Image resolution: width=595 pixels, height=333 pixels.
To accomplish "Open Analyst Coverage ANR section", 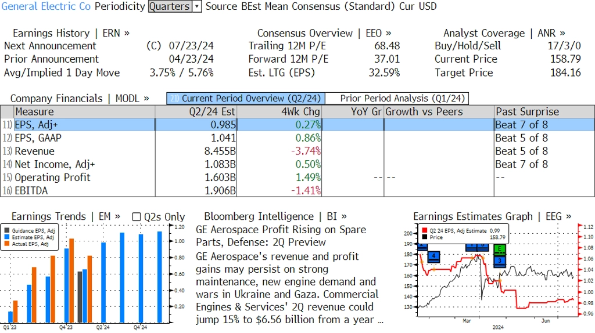I will point(504,33).
